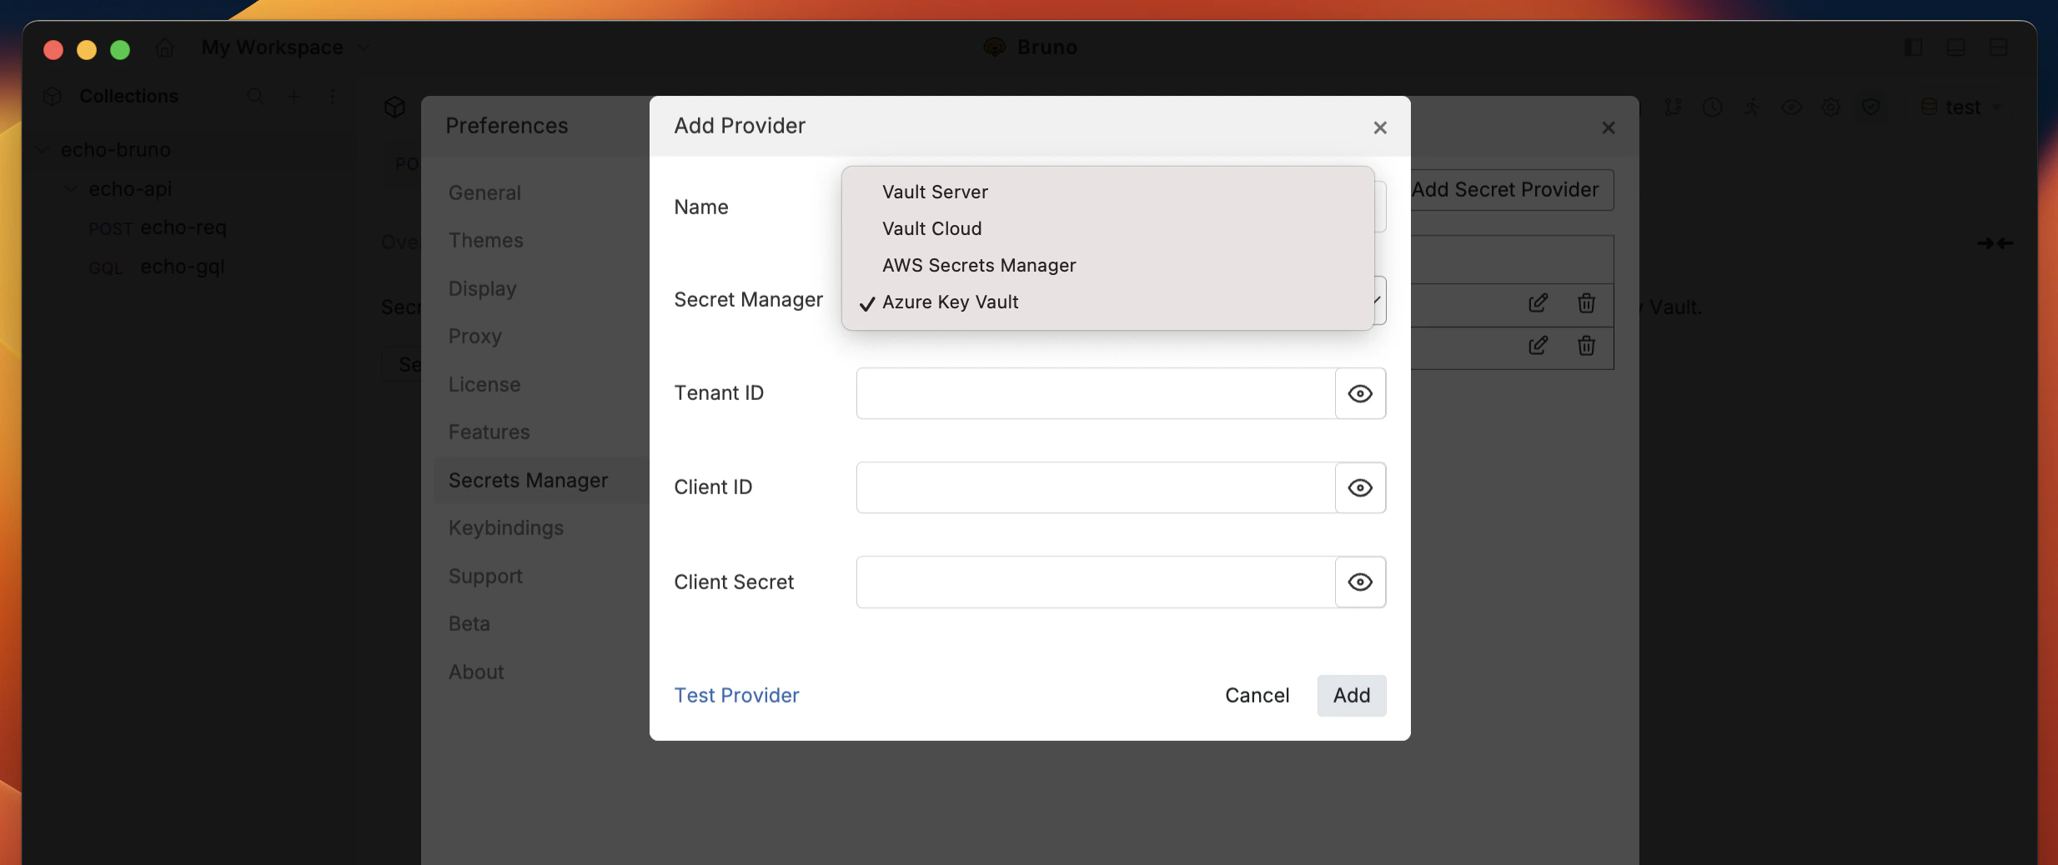The height and width of the screenshot is (865, 2058).
Task: Show the Client Secret field value
Action: click(1359, 582)
